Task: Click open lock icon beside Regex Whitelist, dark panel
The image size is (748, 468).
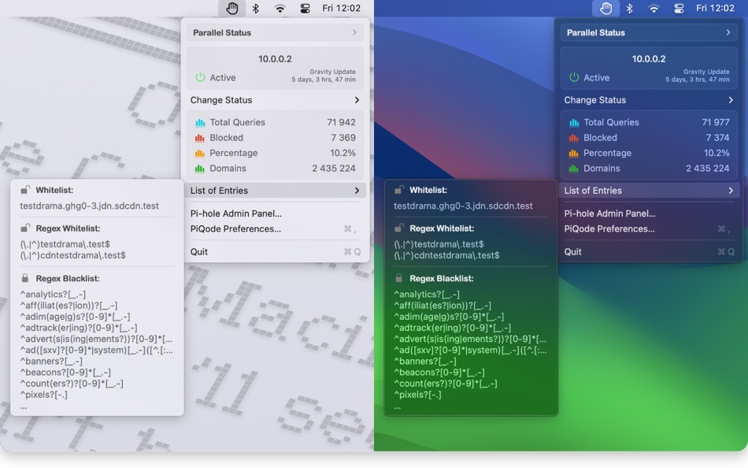Action: coord(399,228)
